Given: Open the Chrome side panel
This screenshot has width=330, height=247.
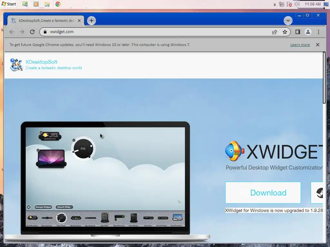Looking at the screenshot, I should point(297,32).
